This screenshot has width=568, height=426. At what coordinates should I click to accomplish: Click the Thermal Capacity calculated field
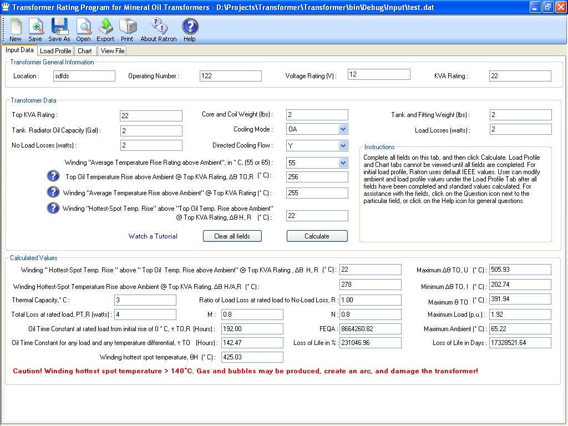pos(145,300)
